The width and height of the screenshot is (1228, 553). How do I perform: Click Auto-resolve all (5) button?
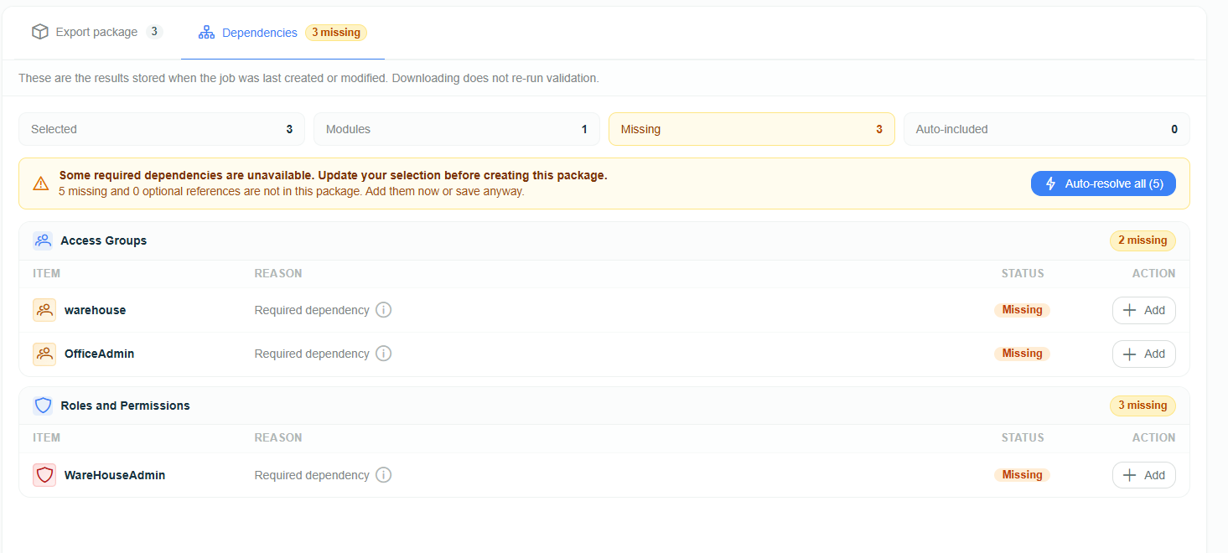[x=1103, y=183]
